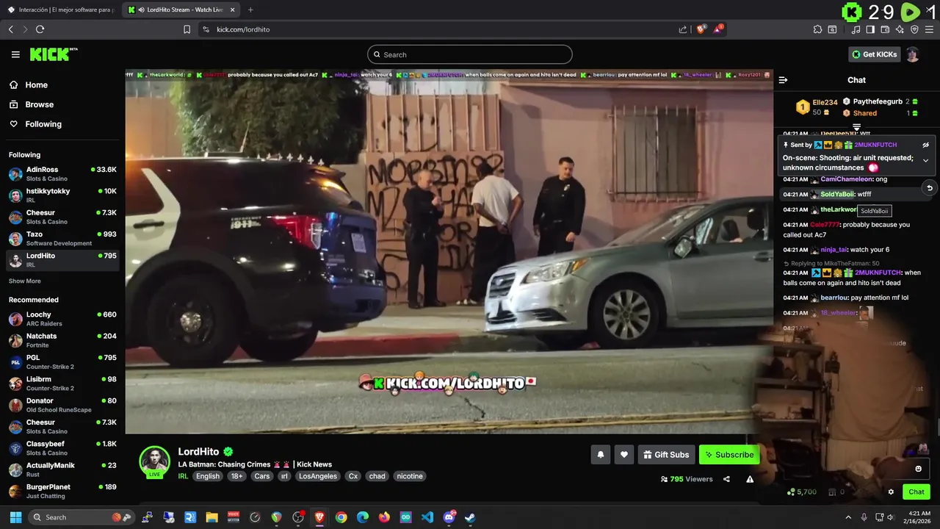Click the Cars tag
Viewport: 940px width, 529px height.
(262, 476)
